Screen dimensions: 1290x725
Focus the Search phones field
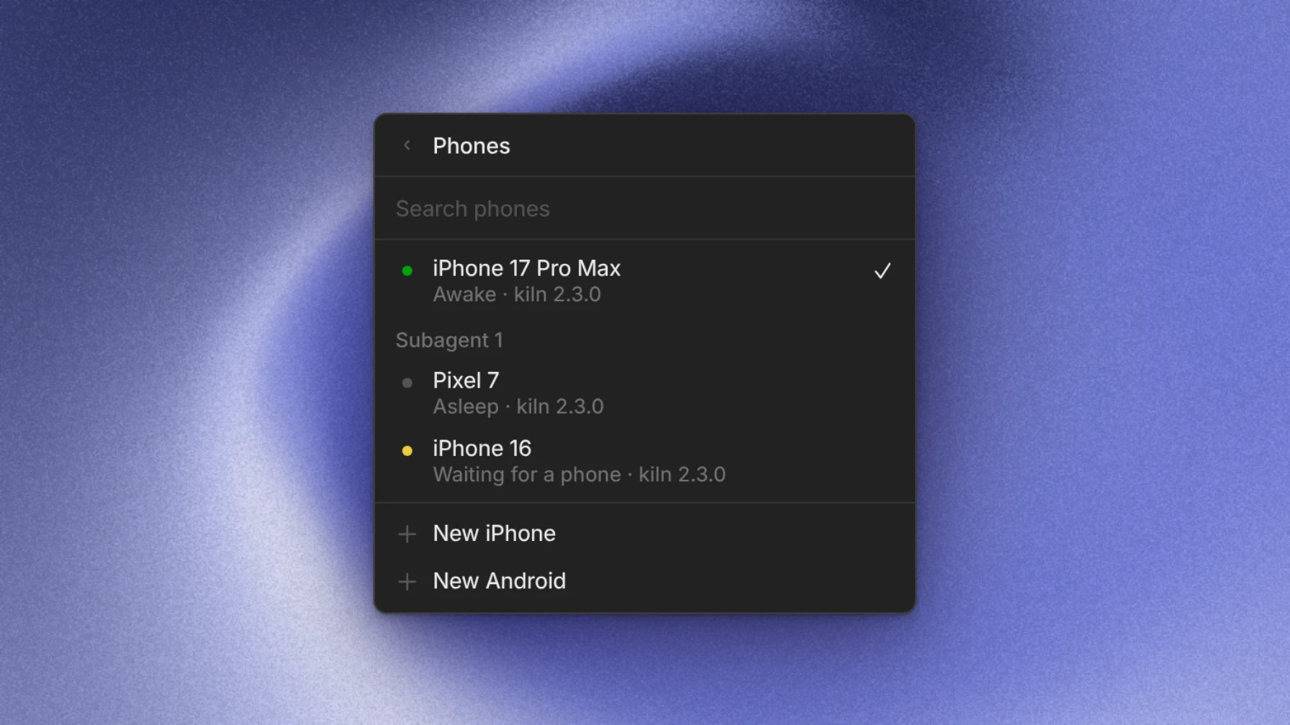[x=644, y=209]
